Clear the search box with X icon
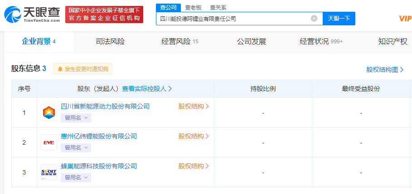Screen dimensions: 412x194 point(314,19)
